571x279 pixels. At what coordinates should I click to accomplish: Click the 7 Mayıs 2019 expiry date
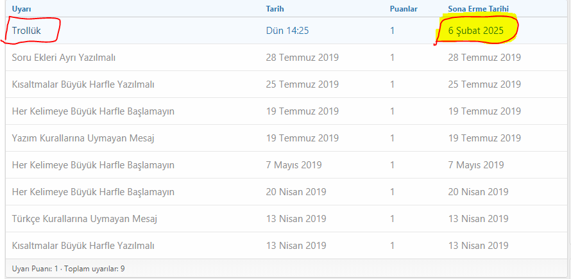point(475,165)
